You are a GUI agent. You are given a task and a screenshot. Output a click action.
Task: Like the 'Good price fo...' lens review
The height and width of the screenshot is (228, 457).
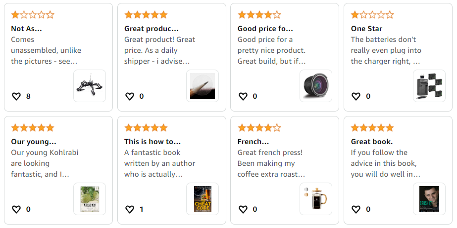[x=243, y=96]
